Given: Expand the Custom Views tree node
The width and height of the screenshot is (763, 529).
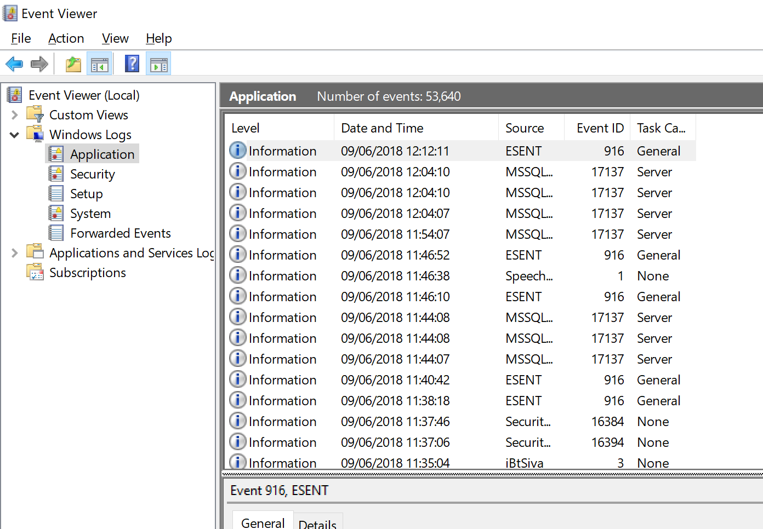Looking at the screenshot, I should click(x=15, y=115).
